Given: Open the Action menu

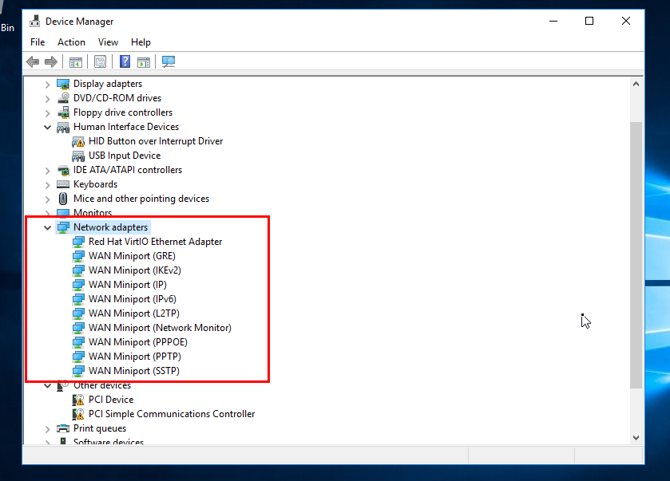Looking at the screenshot, I should click(71, 42).
